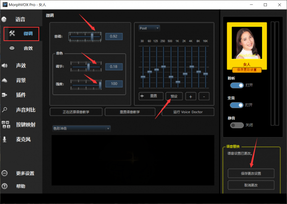Open the 音效 sub-section
Viewport: 287px width, 204px height.
(x=28, y=48)
